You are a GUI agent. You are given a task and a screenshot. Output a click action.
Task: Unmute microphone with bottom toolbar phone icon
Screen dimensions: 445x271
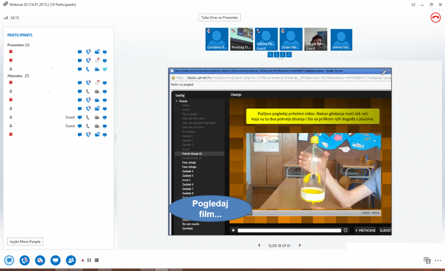[x=24, y=260]
